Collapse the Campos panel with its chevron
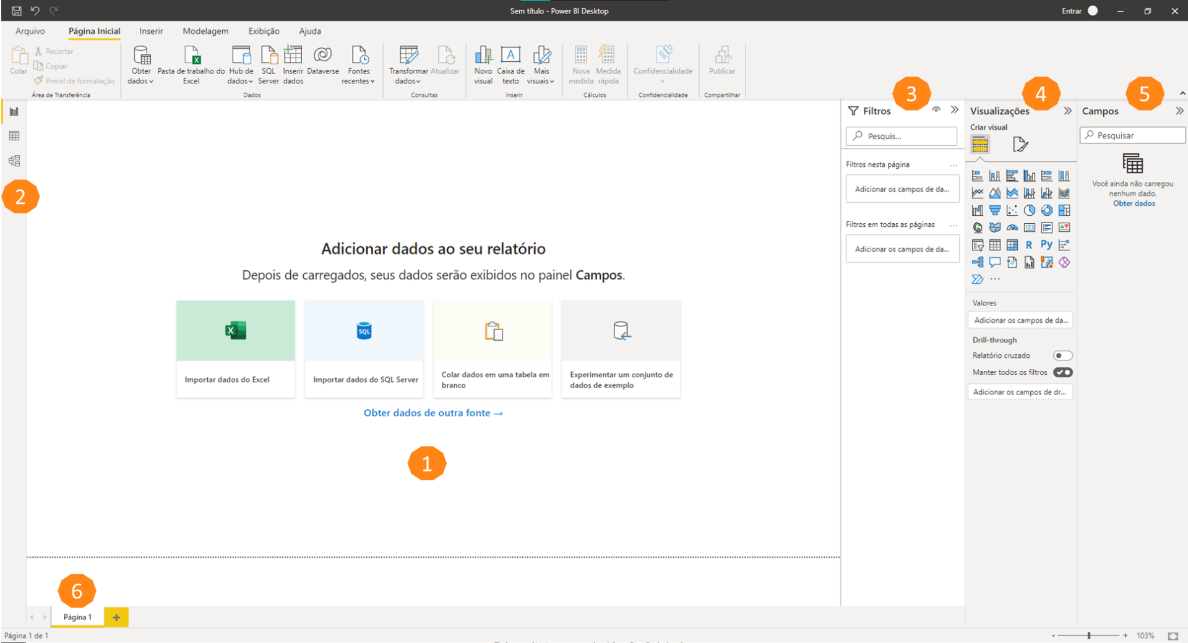 pos(1179,111)
